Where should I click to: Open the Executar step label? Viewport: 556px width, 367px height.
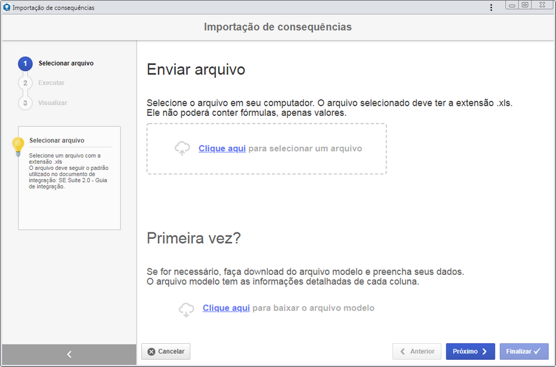tap(52, 83)
